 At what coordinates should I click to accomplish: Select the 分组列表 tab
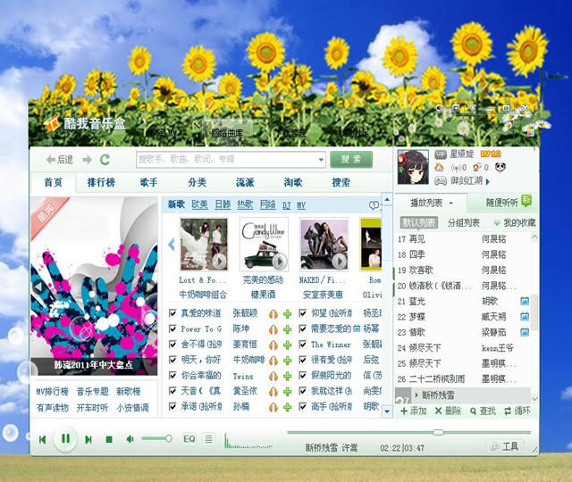463,222
